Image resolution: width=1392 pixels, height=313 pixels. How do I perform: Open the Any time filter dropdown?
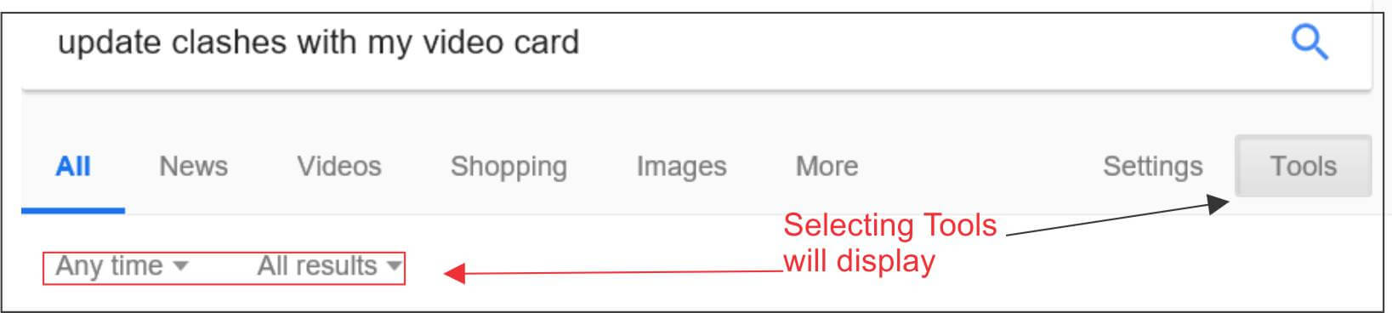coord(122,266)
